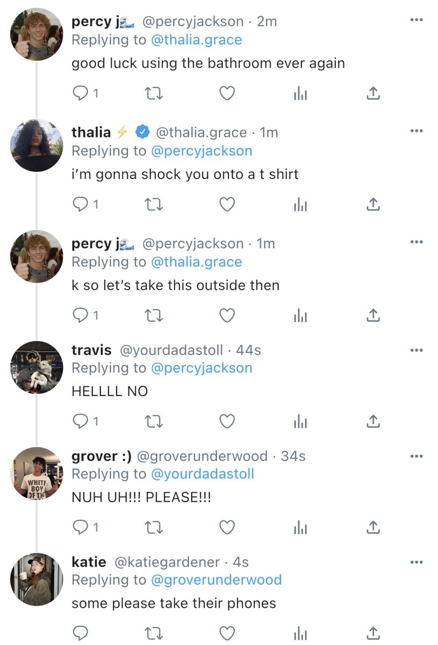Image resolution: width=438 pixels, height=645 pixels.
Task: Open katie's avatar
Action: coord(37,579)
